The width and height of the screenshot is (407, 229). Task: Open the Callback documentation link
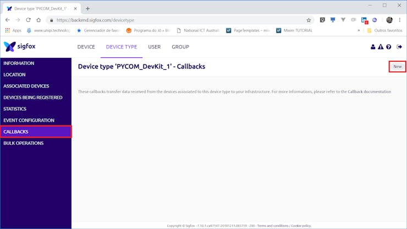(369, 91)
